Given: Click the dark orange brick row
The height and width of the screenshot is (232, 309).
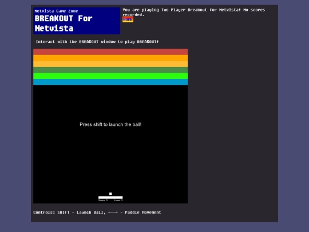Looking at the screenshot, I should click(110, 58).
